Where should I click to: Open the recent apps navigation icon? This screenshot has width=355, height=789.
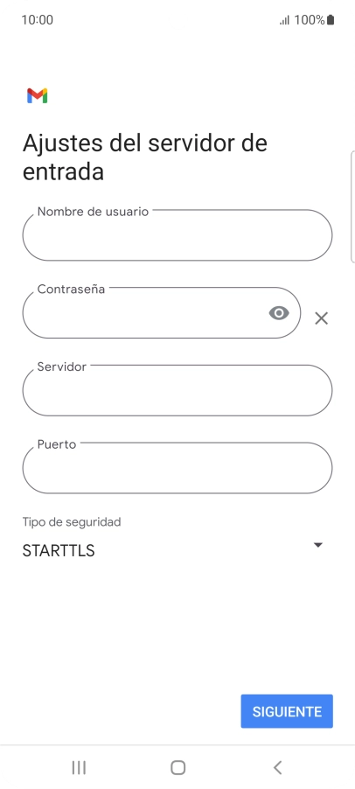tap(79, 767)
